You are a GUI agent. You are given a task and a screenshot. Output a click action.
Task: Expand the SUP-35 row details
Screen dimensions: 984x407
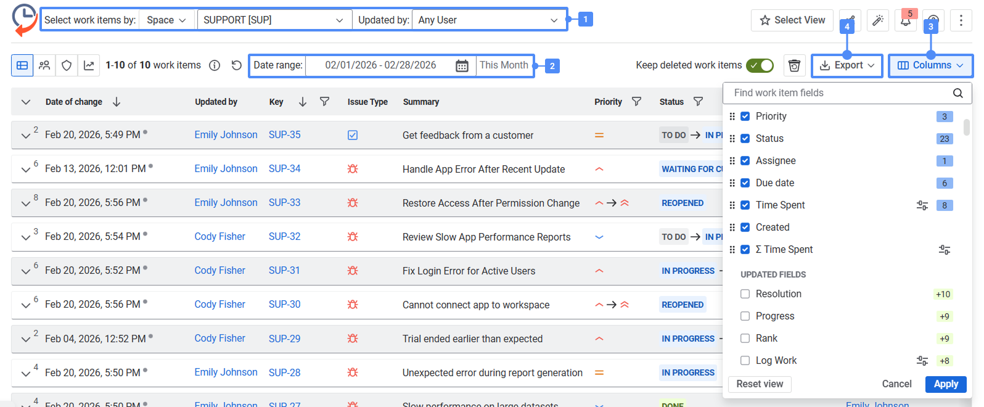tap(26, 135)
